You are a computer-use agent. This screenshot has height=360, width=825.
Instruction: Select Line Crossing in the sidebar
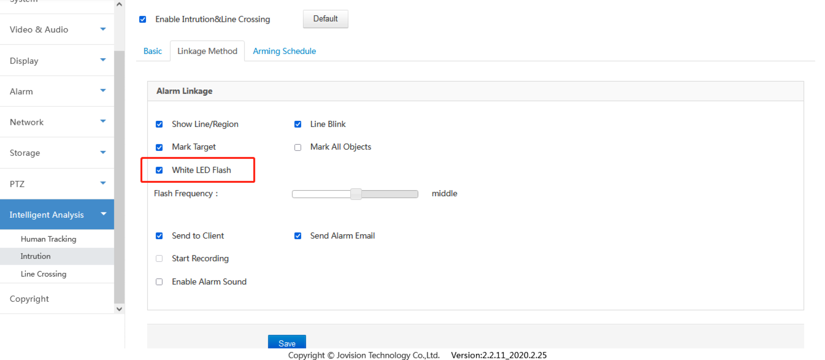[x=43, y=274]
